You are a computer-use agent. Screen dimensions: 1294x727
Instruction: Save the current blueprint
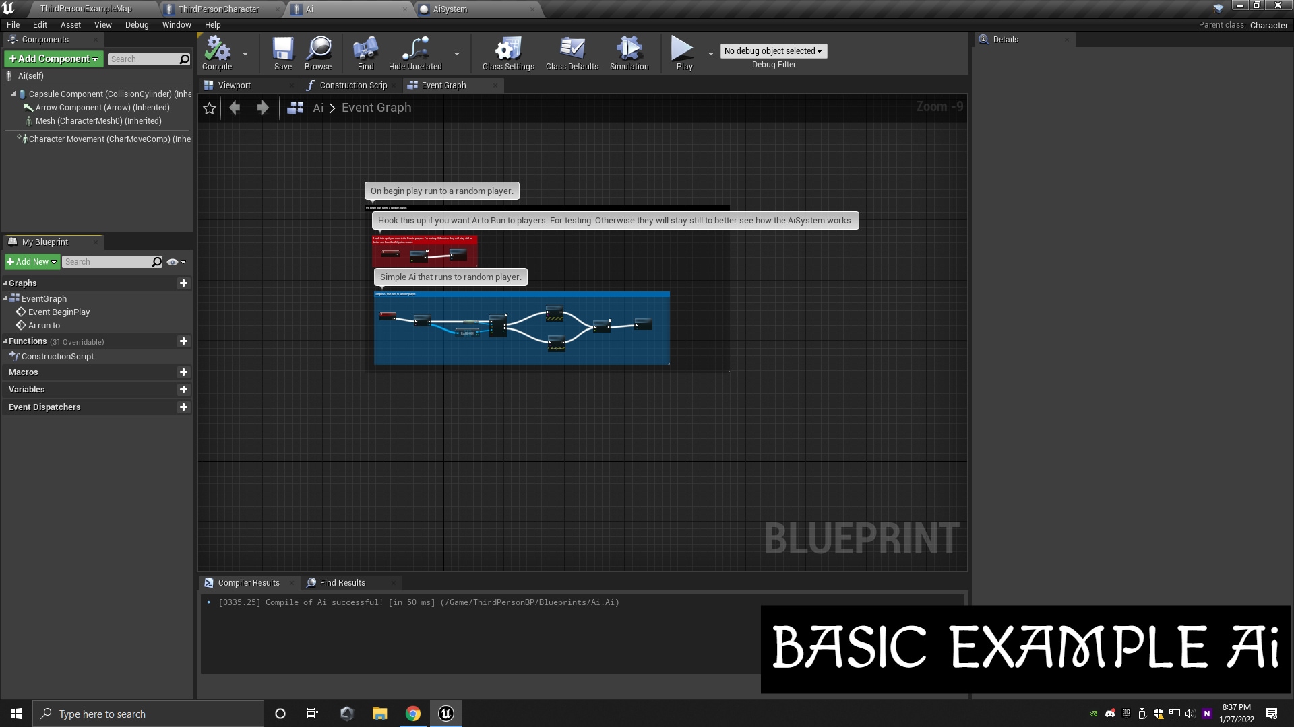(282, 53)
